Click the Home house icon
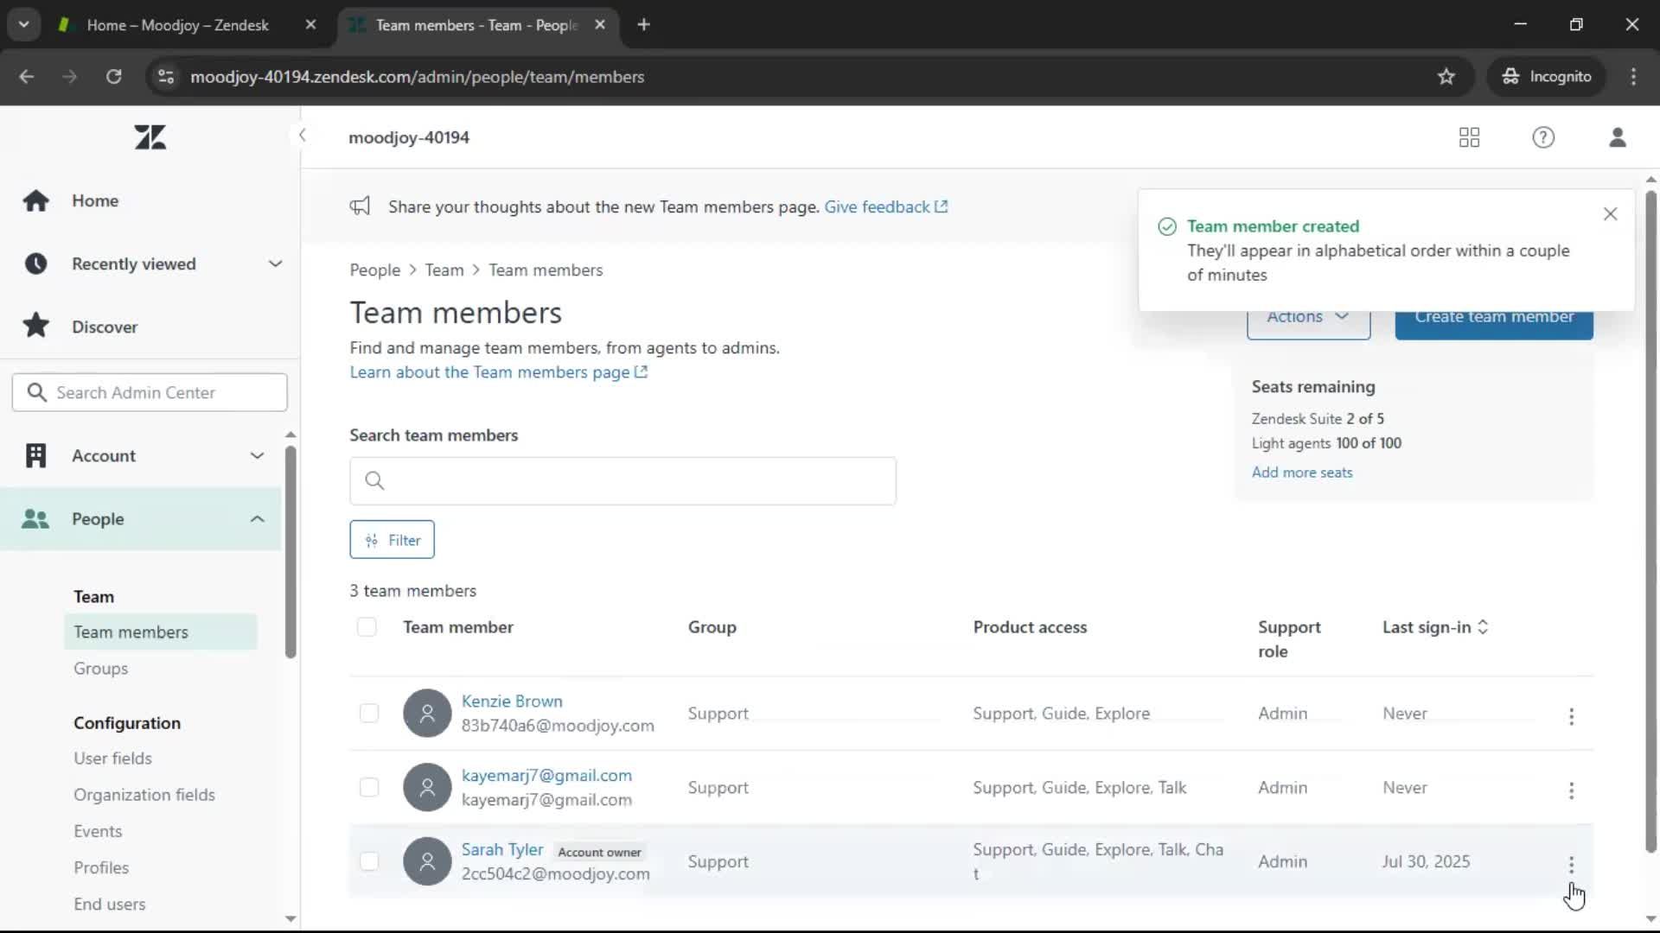This screenshot has height=933, width=1660. pyautogui.click(x=36, y=200)
